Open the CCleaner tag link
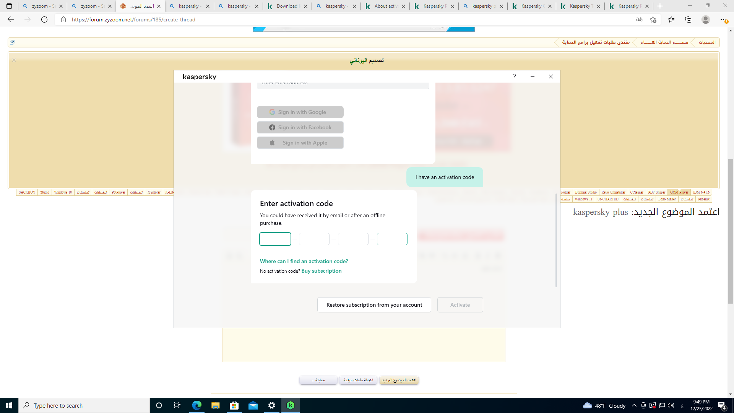Image resolution: width=734 pixels, height=413 pixels. 637,192
